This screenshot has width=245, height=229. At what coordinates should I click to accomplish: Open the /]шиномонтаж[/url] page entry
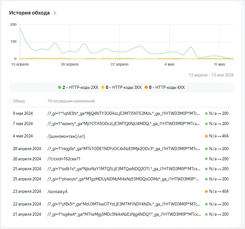[66, 136]
